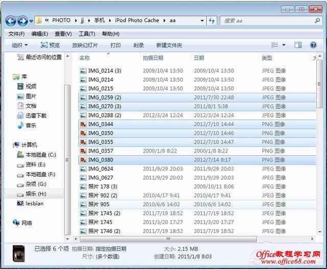Create folder with 新建文件夹
This screenshot has height=269, width=327.
point(169,45)
